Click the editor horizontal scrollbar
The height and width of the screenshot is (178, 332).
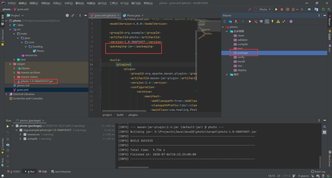tap(124, 111)
